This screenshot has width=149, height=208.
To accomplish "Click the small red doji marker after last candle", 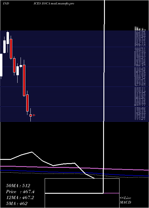I will [34, 115].
